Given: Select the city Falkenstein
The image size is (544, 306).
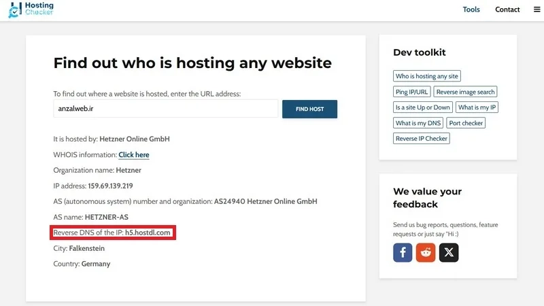Looking at the screenshot, I should tap(87, 248).
